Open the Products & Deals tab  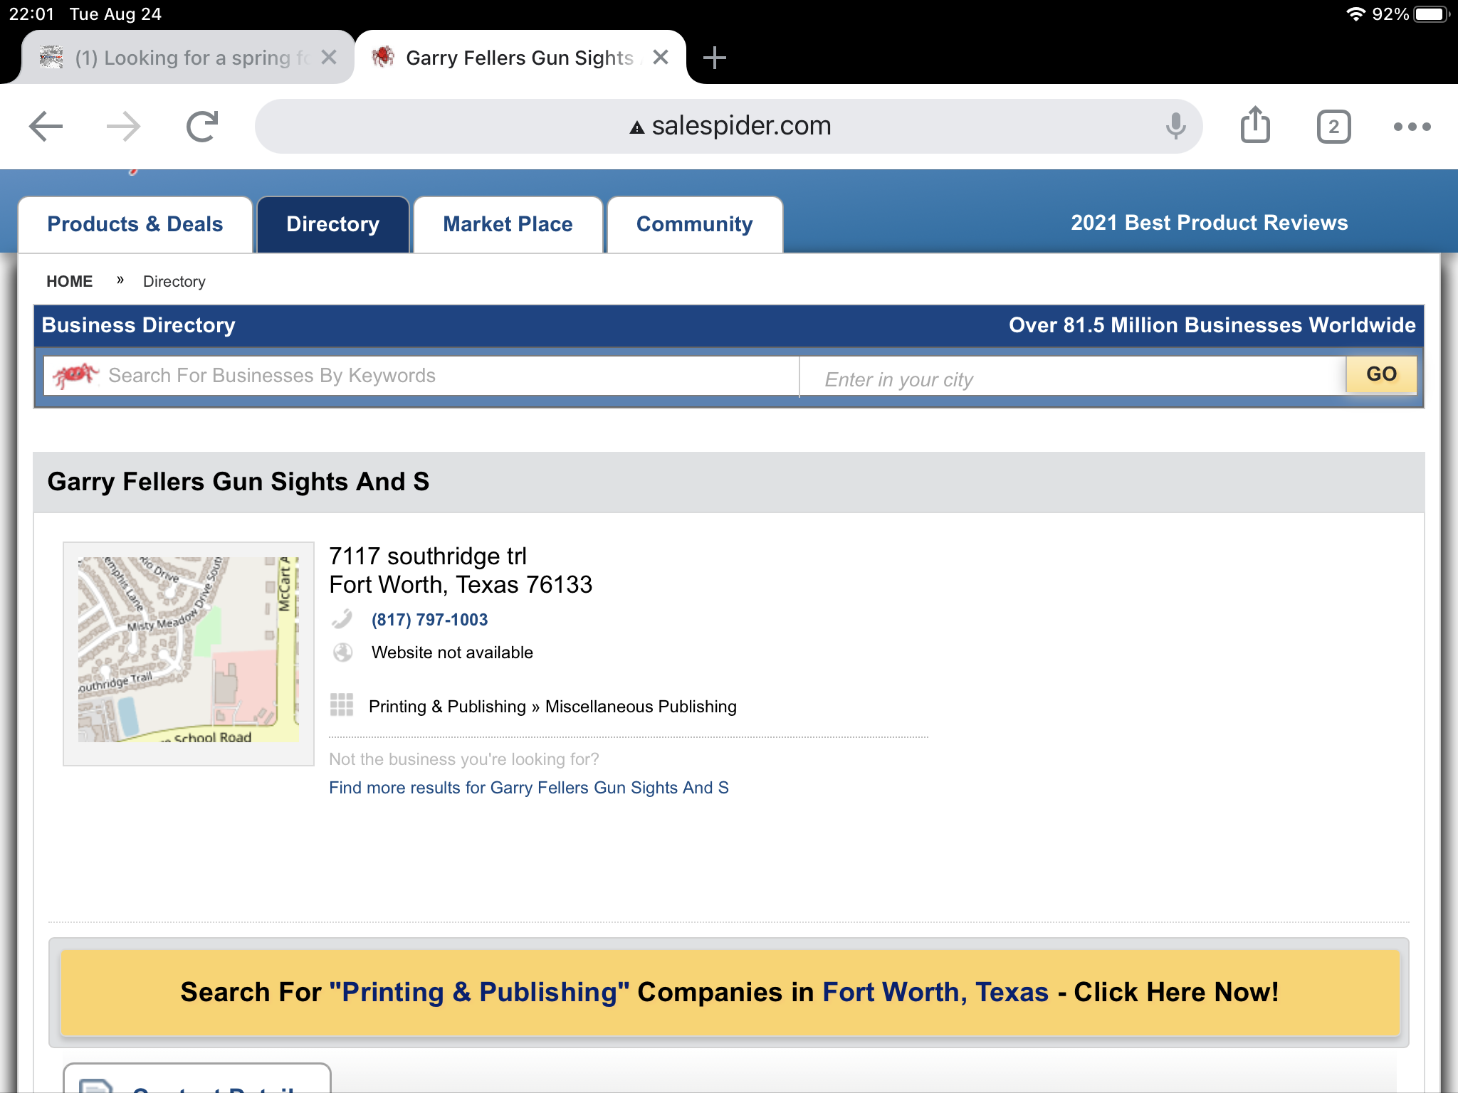135,224
